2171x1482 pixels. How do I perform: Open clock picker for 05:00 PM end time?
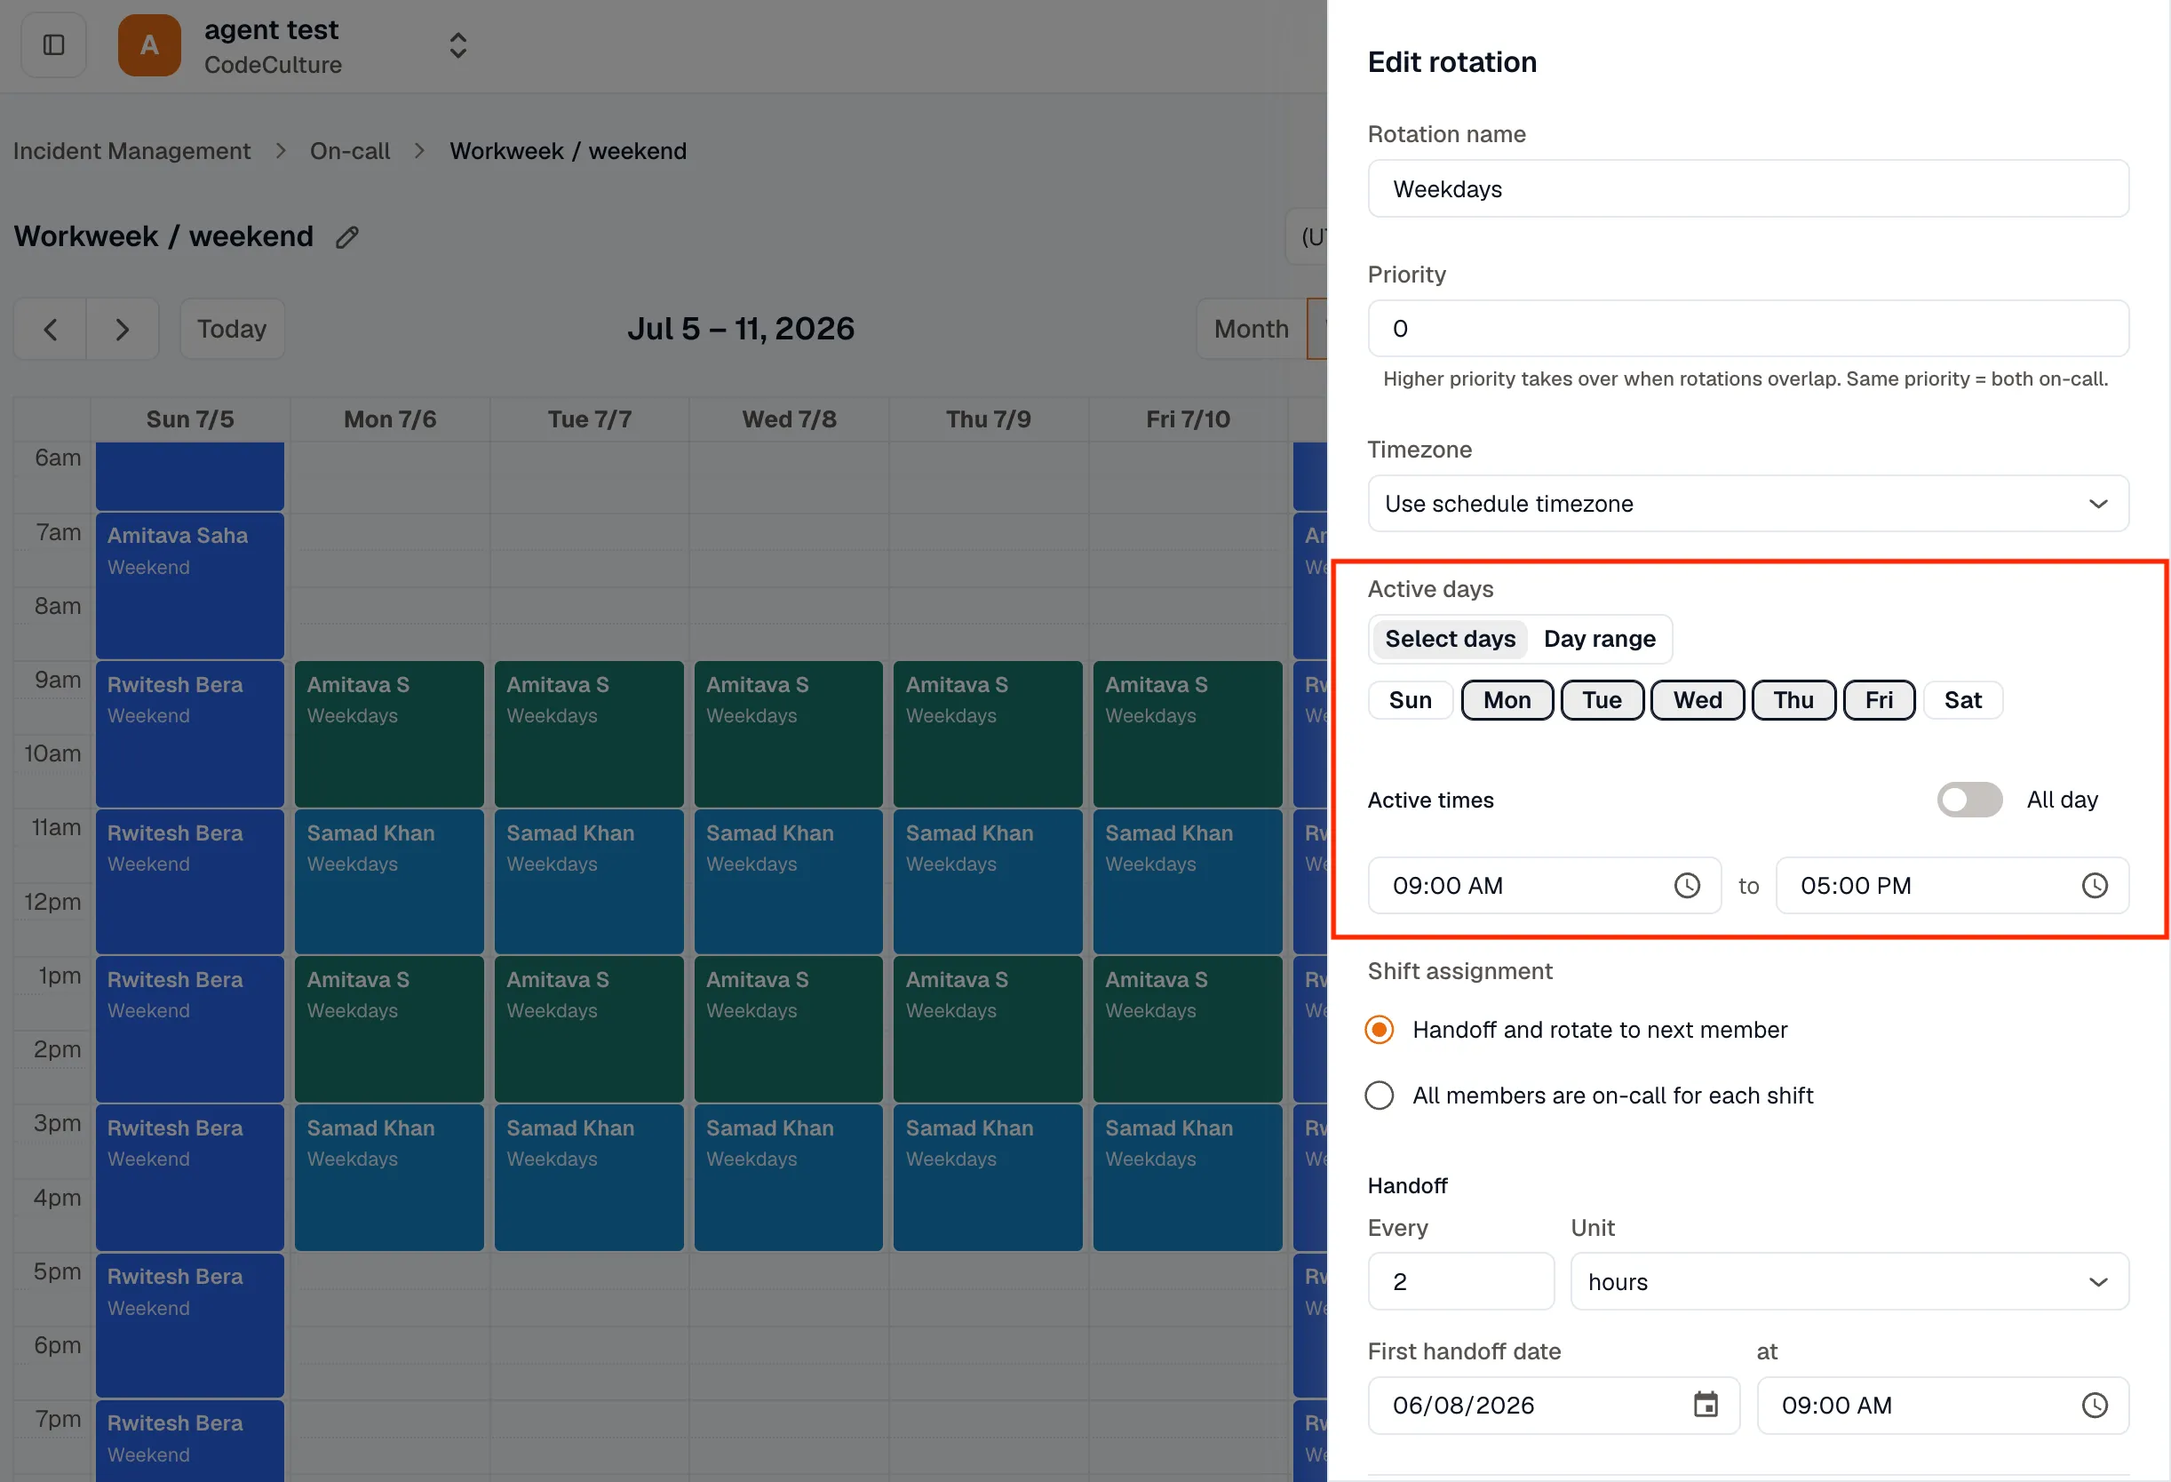click(x=2095, y=885)
